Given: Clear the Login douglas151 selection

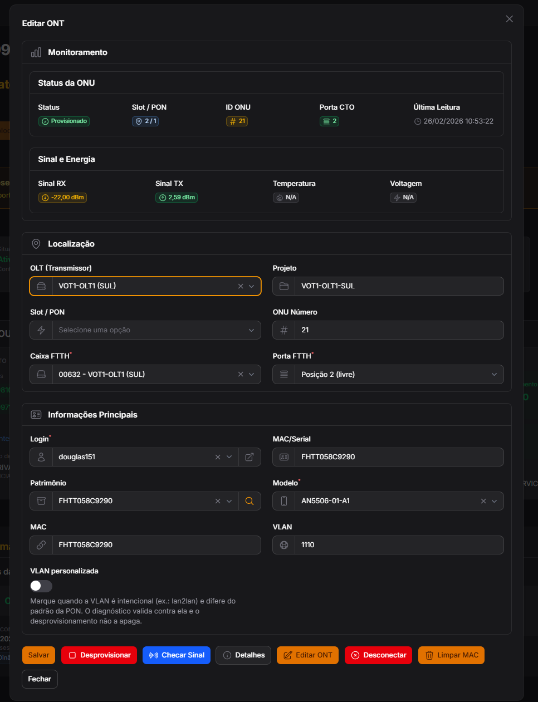Looking at the screenshot, I should pyautogui.click(x=218, y=457).
